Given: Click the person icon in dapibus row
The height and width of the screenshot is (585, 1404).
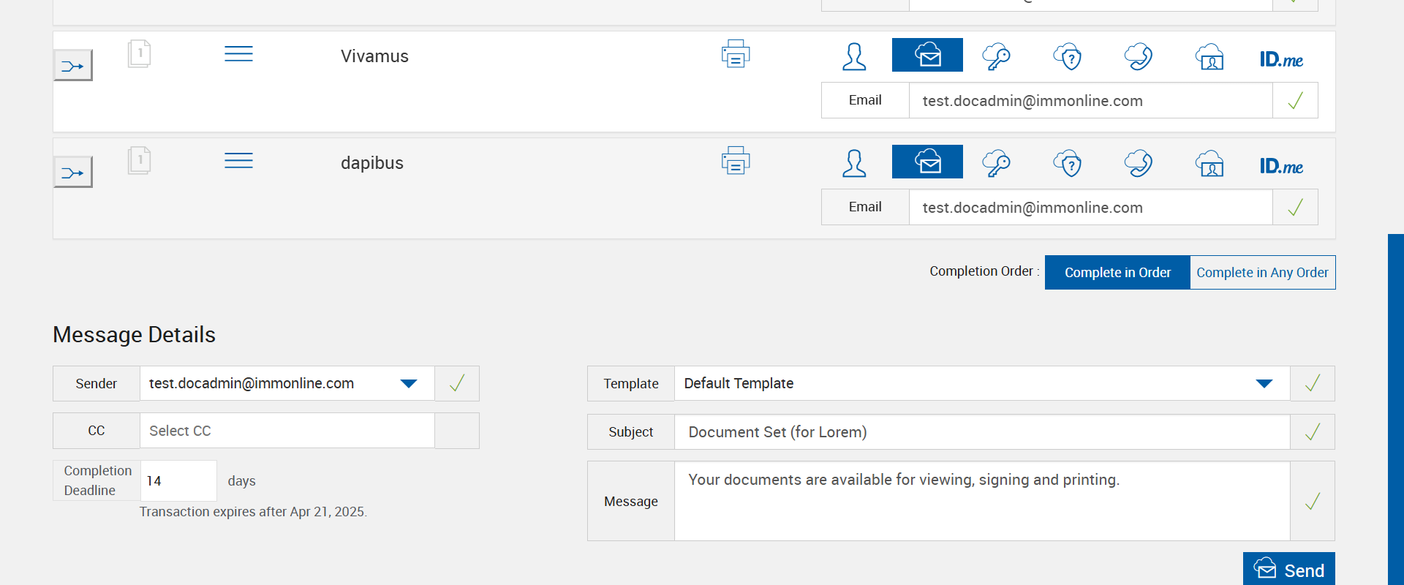Looking at the screenshot, I should coord(854,163).
